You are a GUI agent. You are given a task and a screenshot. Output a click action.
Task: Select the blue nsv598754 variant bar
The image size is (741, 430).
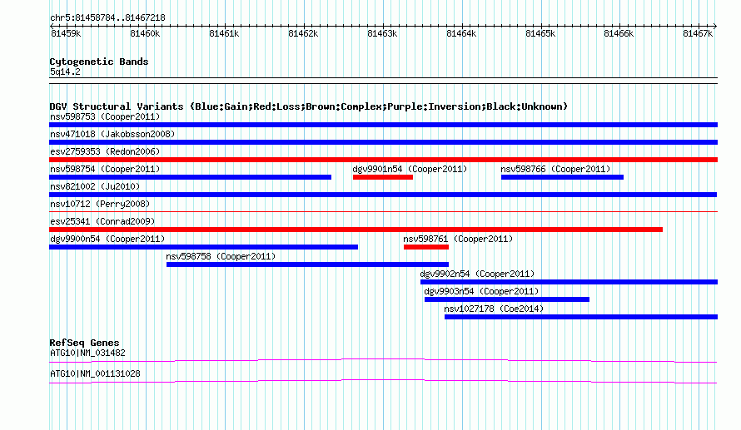point(190,177)
